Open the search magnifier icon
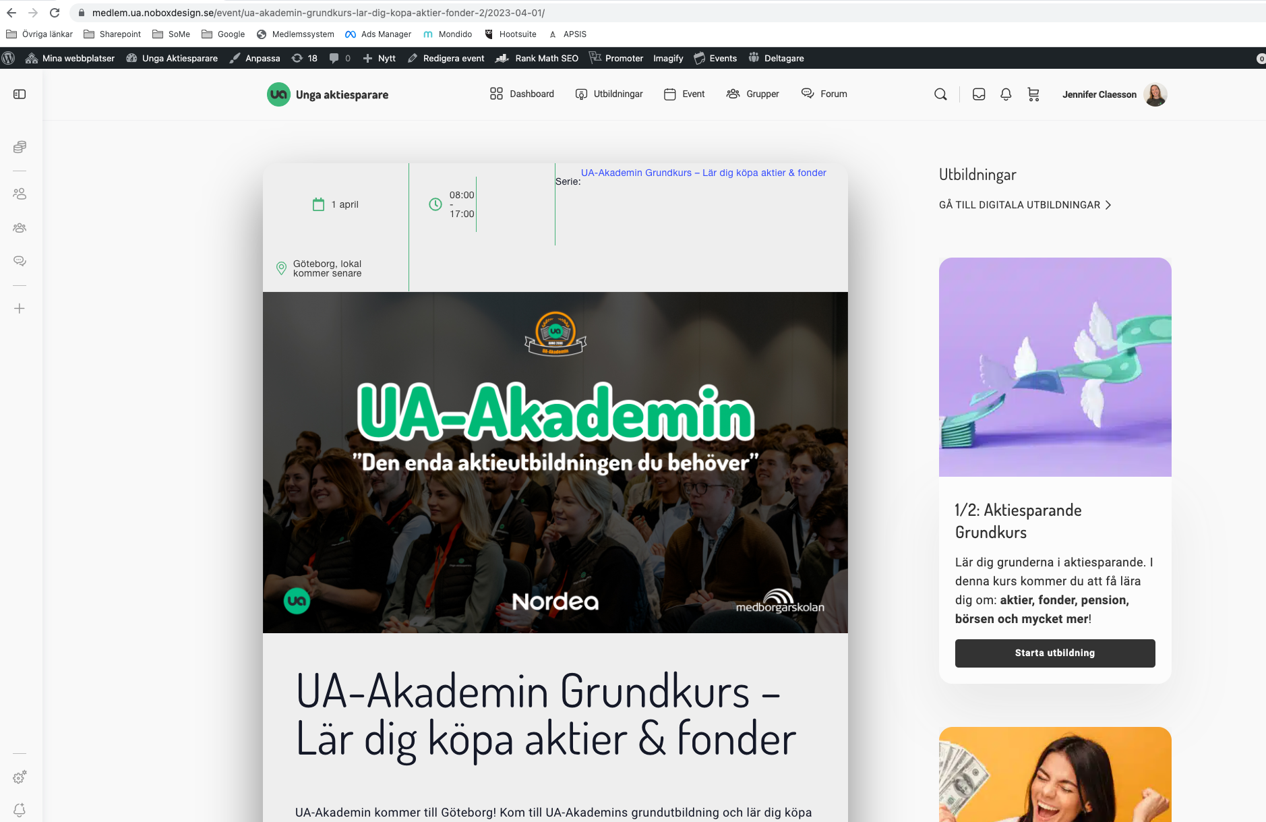This screenshot has height=822, width=1266. pyautogui.click(x=940, y=94)
